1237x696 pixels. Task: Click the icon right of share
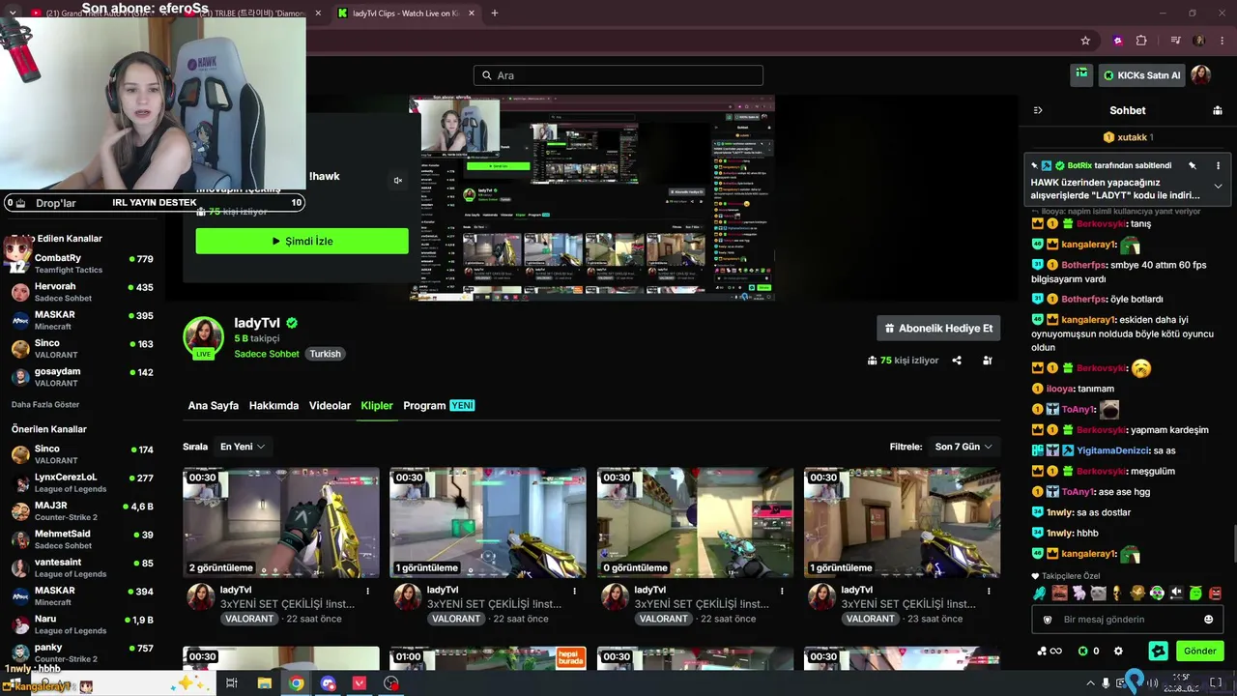coord(987,361)
